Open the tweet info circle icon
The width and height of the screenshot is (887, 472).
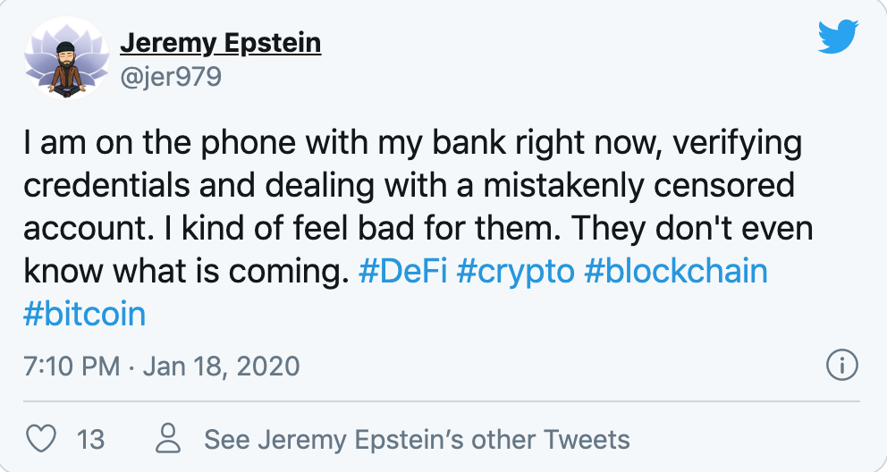[843, 366]
